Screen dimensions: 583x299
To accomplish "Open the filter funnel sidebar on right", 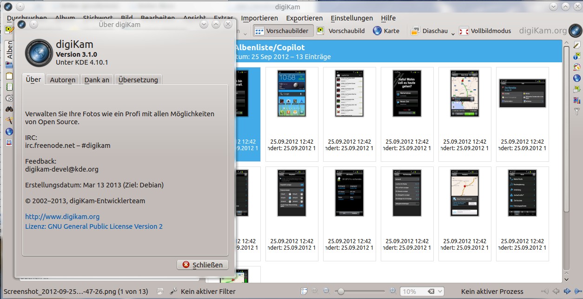I will click(x=577, y=111).
